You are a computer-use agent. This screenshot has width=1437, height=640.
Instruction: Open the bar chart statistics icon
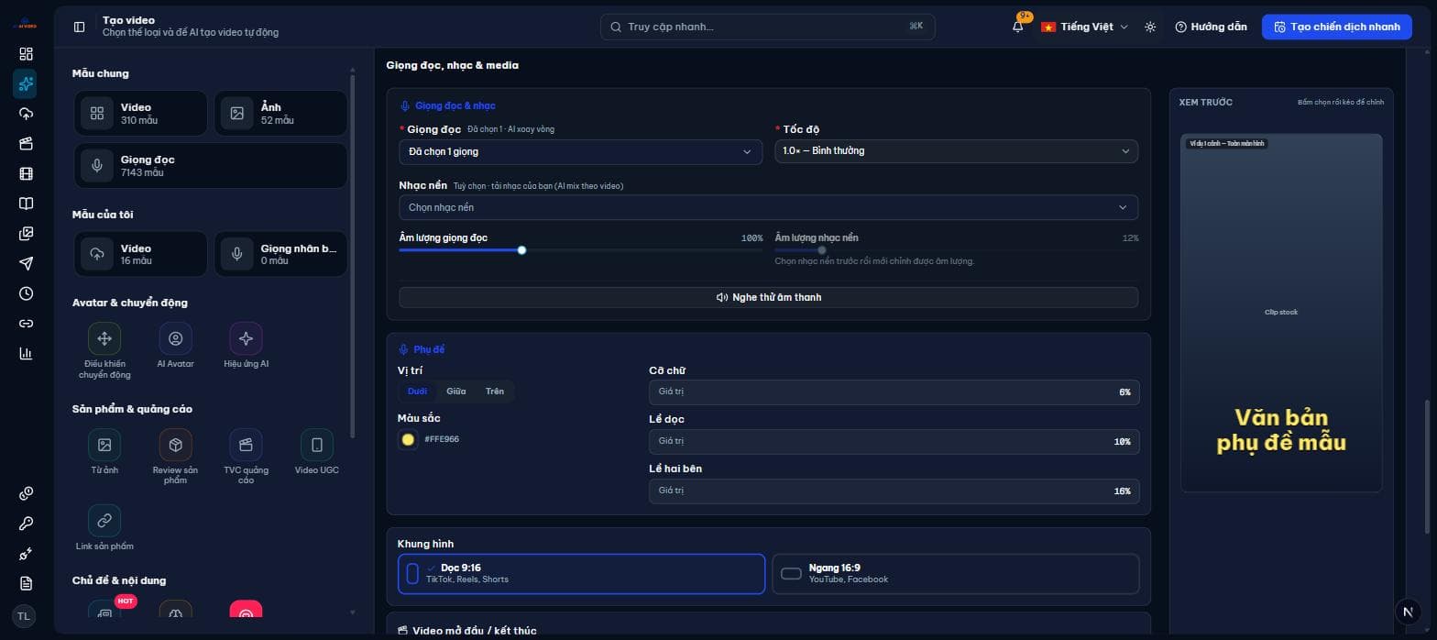(x=26, y=353)
